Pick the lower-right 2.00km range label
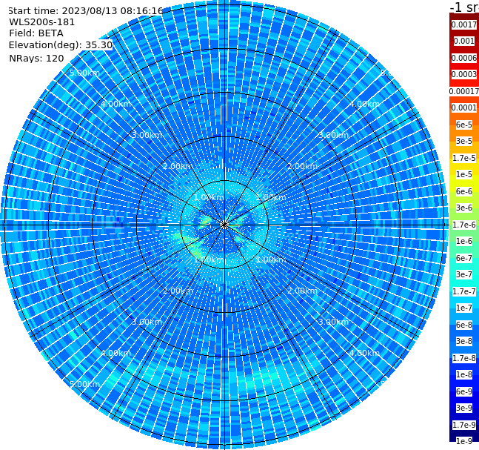This screenshot has width=479, height=450. [x=302, y=291]
